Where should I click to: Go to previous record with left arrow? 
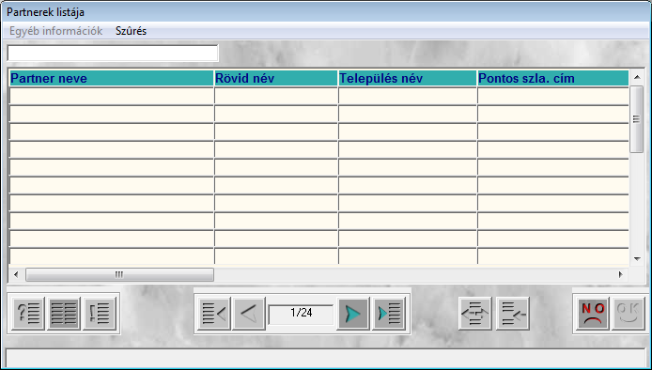[x=249, y=314]
